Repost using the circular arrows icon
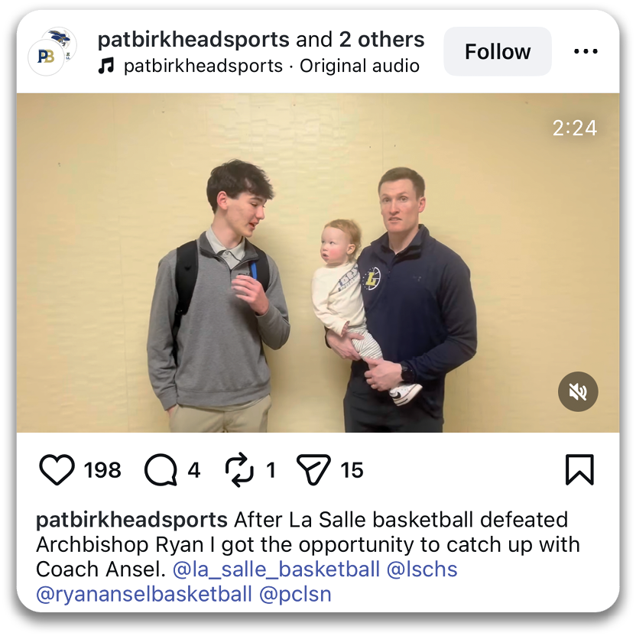Screen dimensions: 636x636 (239, 469)
